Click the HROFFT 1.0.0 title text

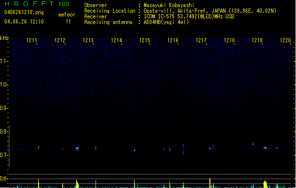pos(37,4)
